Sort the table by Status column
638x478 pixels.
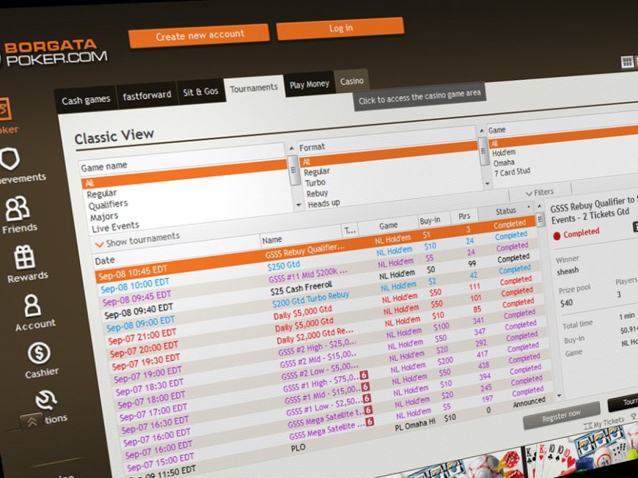click(506, 211)
